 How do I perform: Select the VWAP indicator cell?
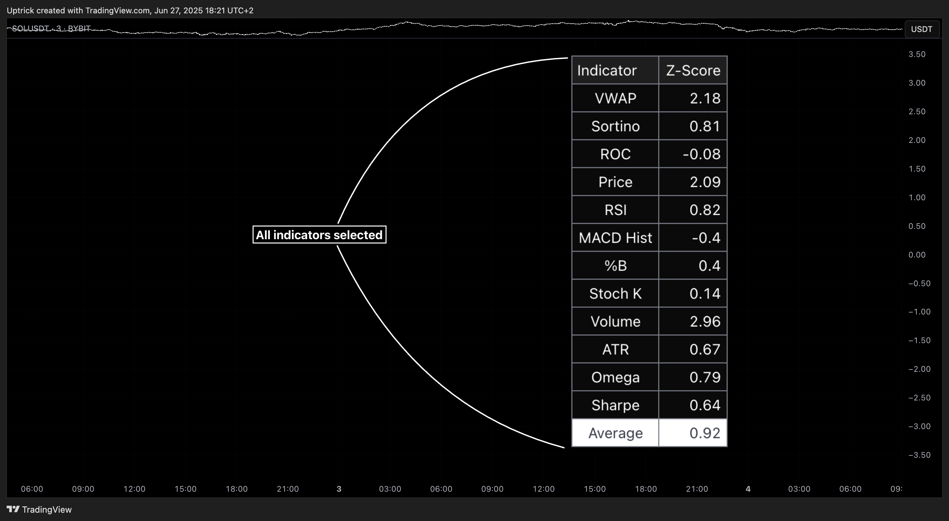(x=615, y=98)
